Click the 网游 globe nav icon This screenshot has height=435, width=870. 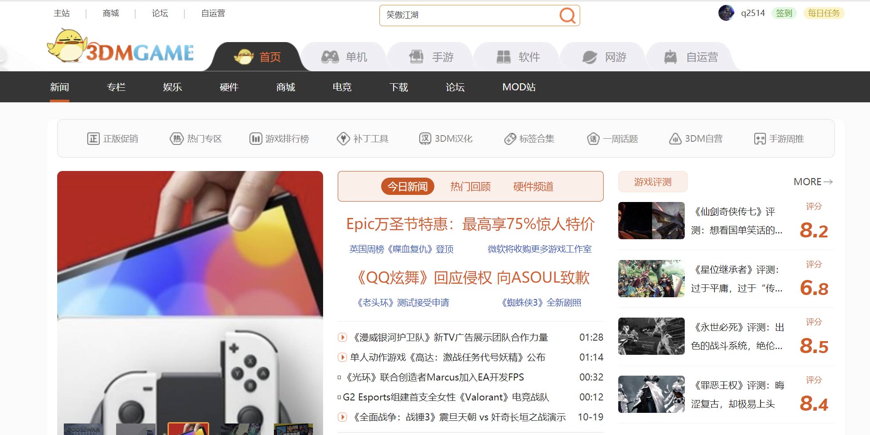click(589, 56)
